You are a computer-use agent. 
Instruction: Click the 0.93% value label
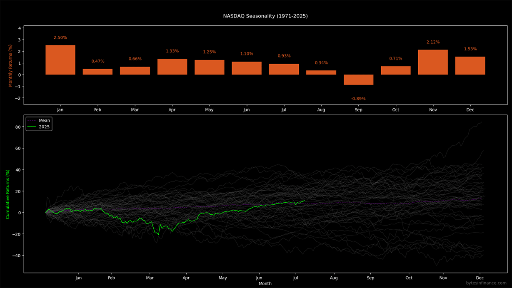pyautogui.click(x=284, y=56)
